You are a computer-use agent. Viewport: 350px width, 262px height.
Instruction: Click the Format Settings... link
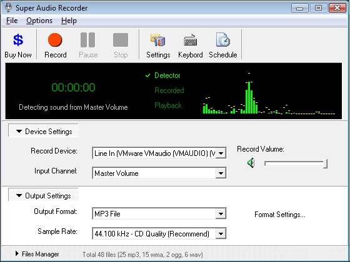[x=280, y=215]
